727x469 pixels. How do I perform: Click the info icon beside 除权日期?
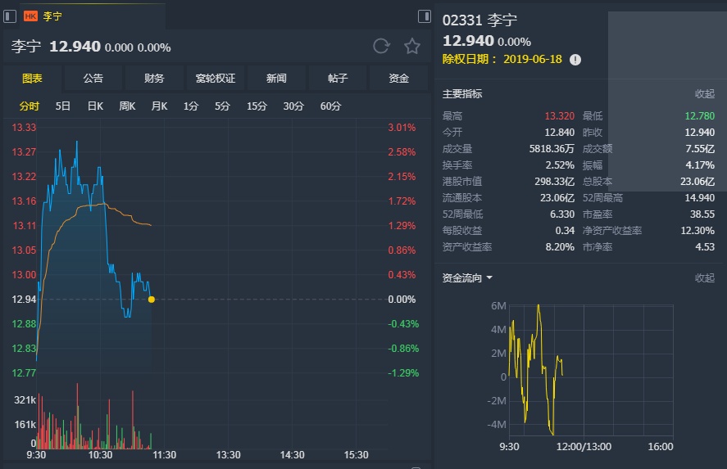coord(575,60)
